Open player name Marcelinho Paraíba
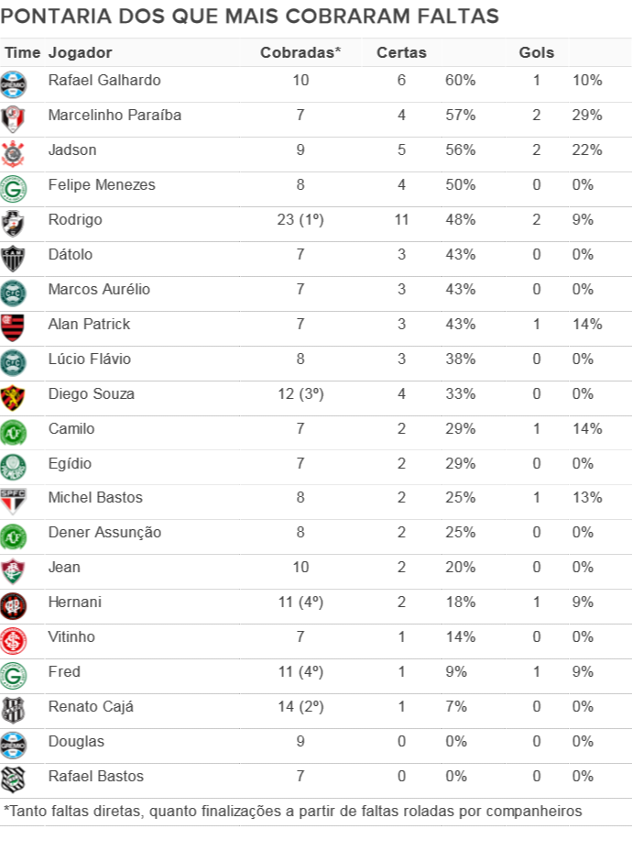 click(114, 116)
